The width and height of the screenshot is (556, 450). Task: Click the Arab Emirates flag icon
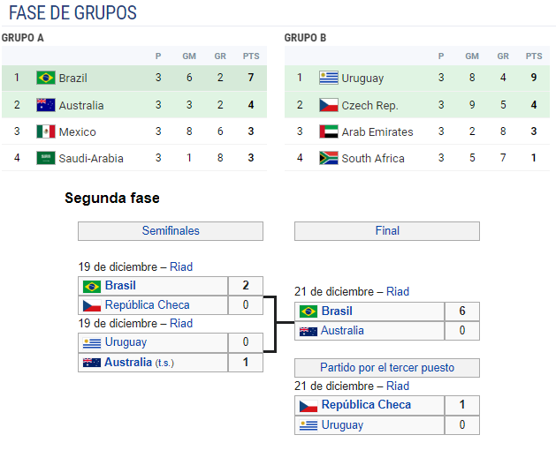(328, 131)
